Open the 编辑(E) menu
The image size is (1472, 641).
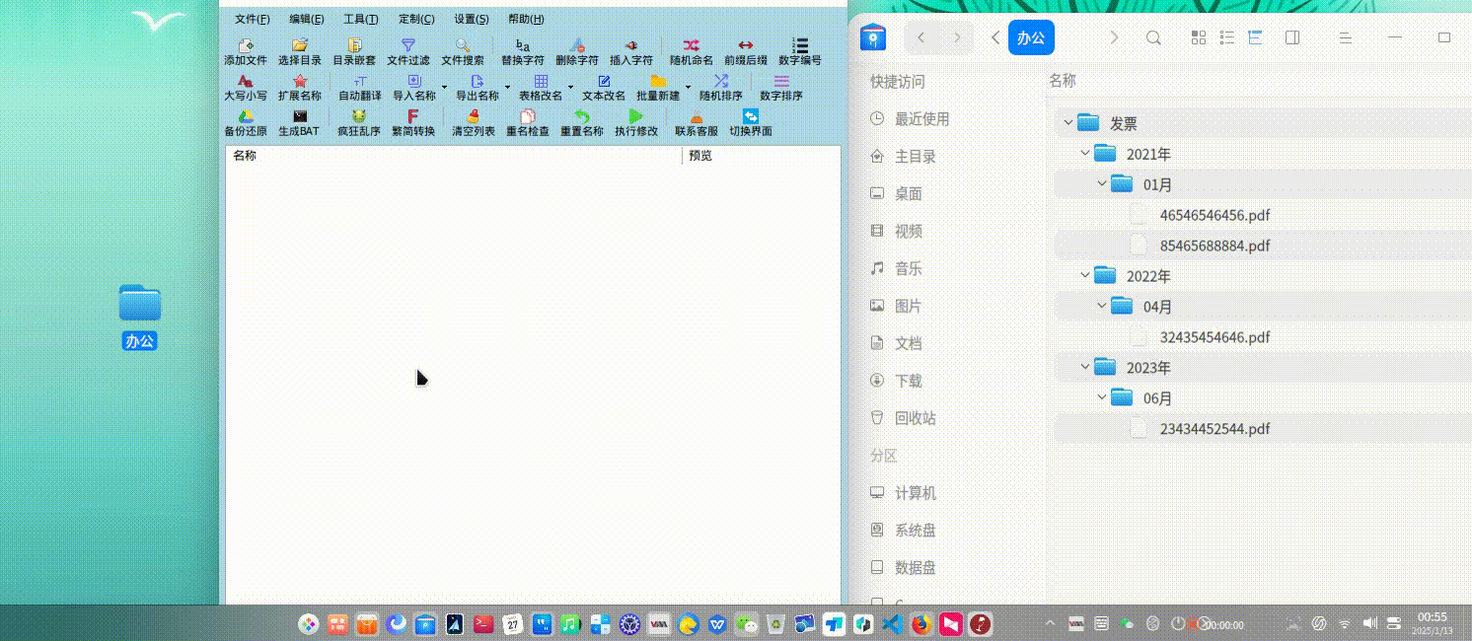[307, 19]
